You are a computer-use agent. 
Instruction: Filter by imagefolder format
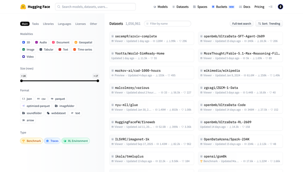[x=65, y=106]
